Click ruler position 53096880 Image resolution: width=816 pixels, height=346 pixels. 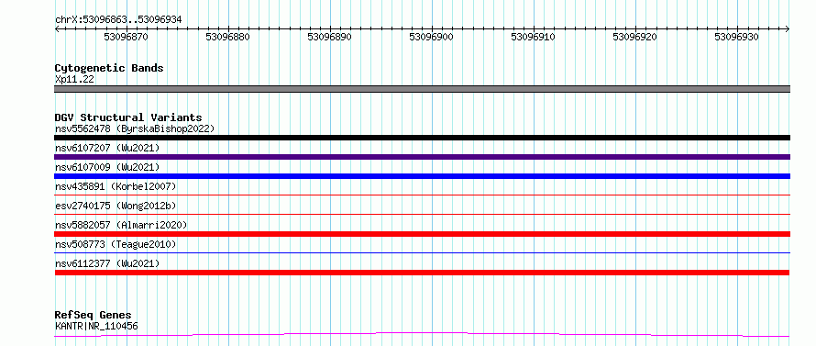coord(227,37)
